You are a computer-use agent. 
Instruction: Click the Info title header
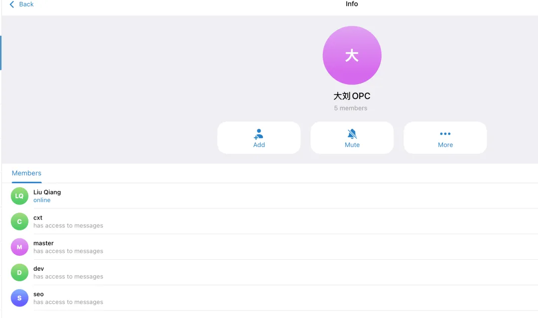coord(352,4)
